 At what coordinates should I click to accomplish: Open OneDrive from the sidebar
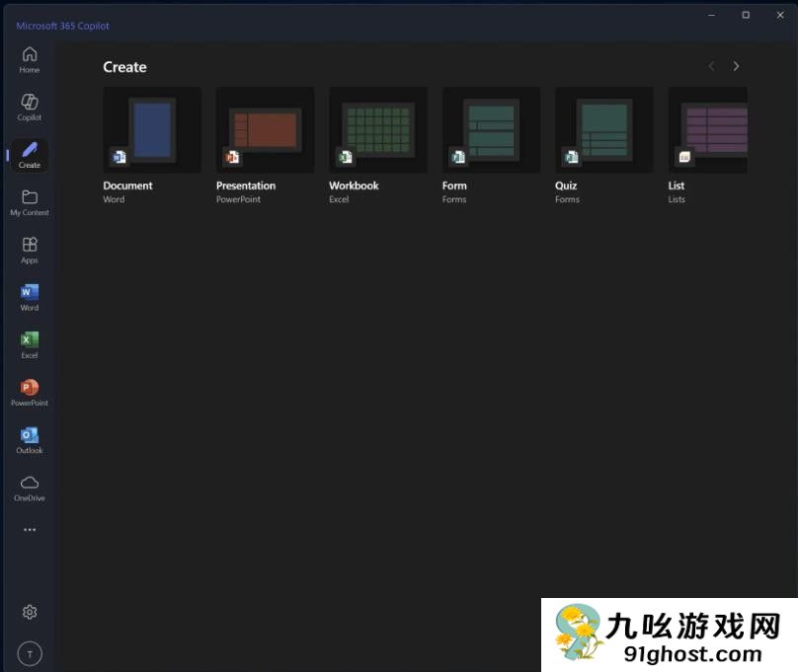pos(29,485)
